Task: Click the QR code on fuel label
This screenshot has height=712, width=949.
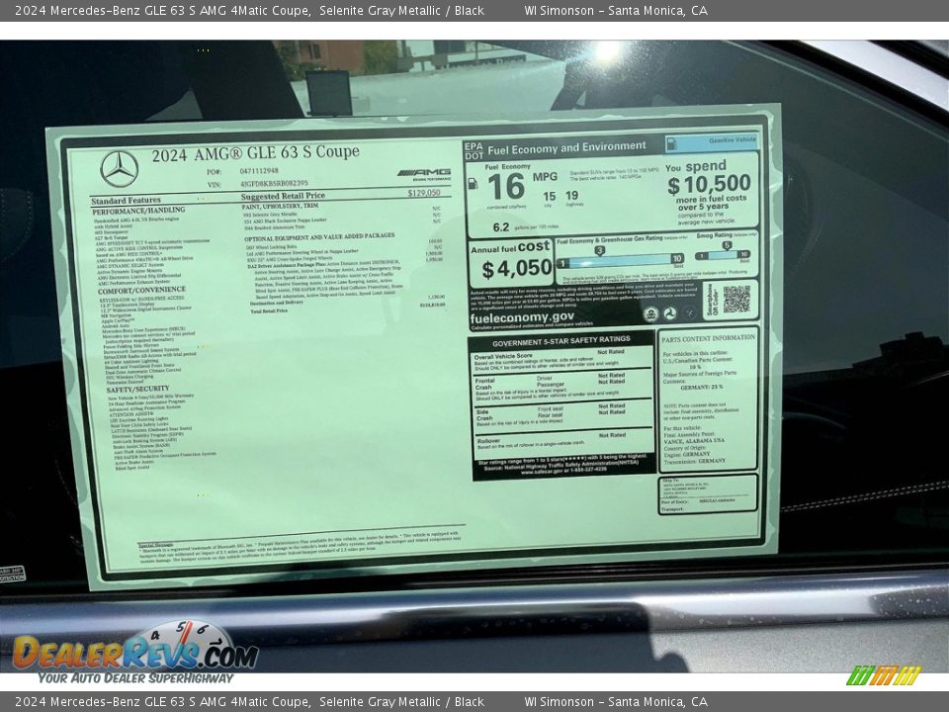Action: coord(735,299)
